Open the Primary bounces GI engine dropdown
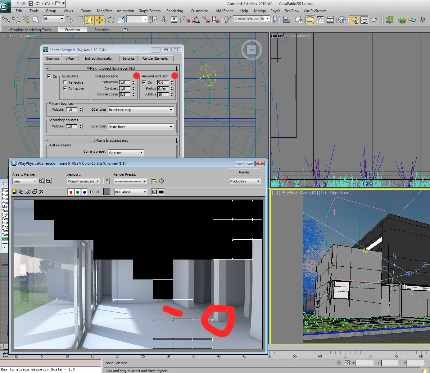Image resolution: width=430 pixels, height=373 pixels. click(x=171, y=109)
